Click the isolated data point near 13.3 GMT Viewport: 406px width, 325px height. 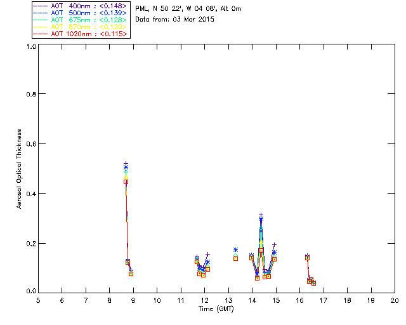(x=235, y=250)
